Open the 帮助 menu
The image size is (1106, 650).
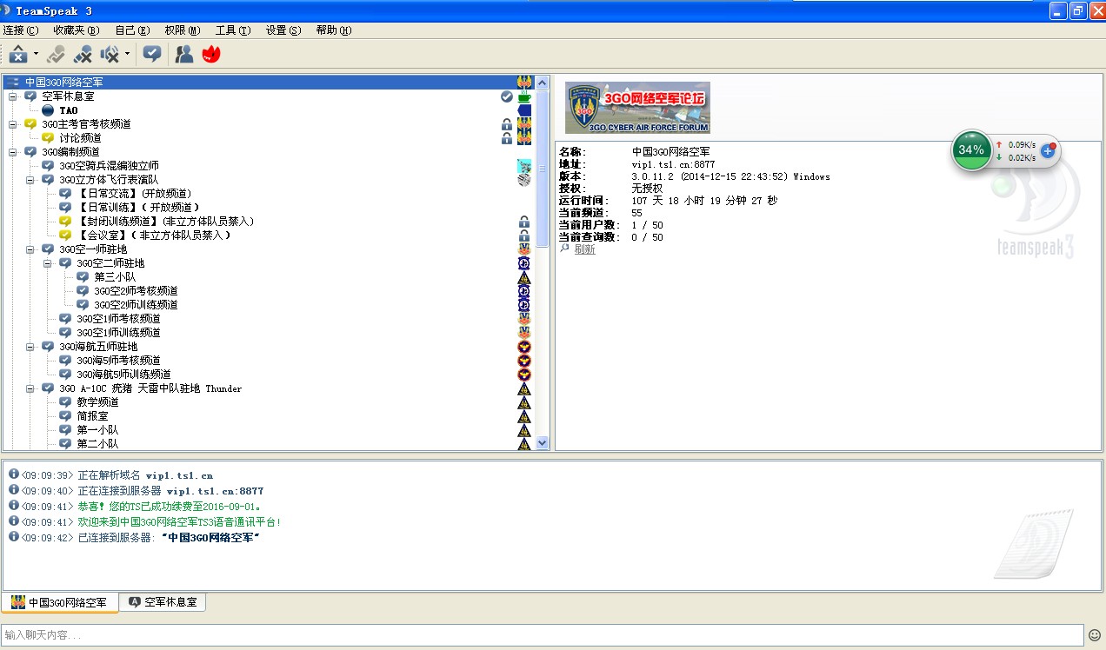tap(334, 30)
